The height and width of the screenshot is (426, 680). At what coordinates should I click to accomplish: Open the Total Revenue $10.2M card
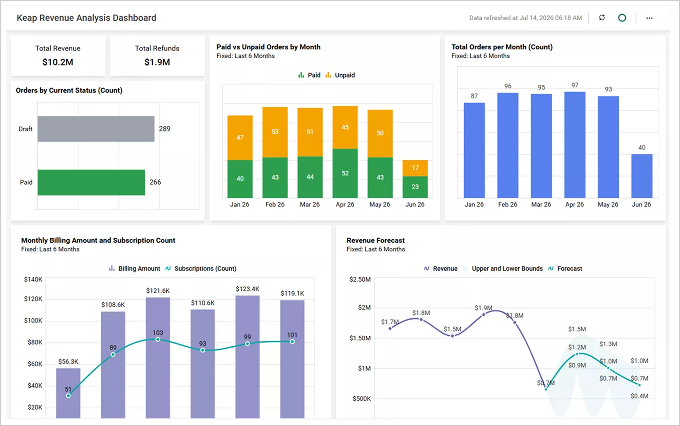point(58,55)
